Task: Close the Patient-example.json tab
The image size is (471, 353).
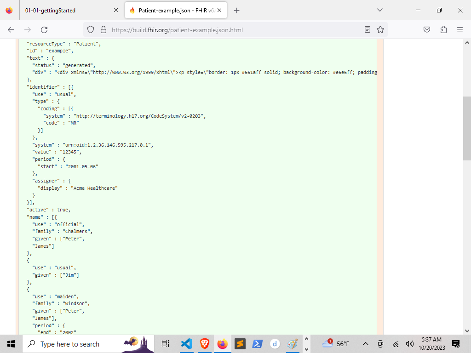Action: point(219,11)
